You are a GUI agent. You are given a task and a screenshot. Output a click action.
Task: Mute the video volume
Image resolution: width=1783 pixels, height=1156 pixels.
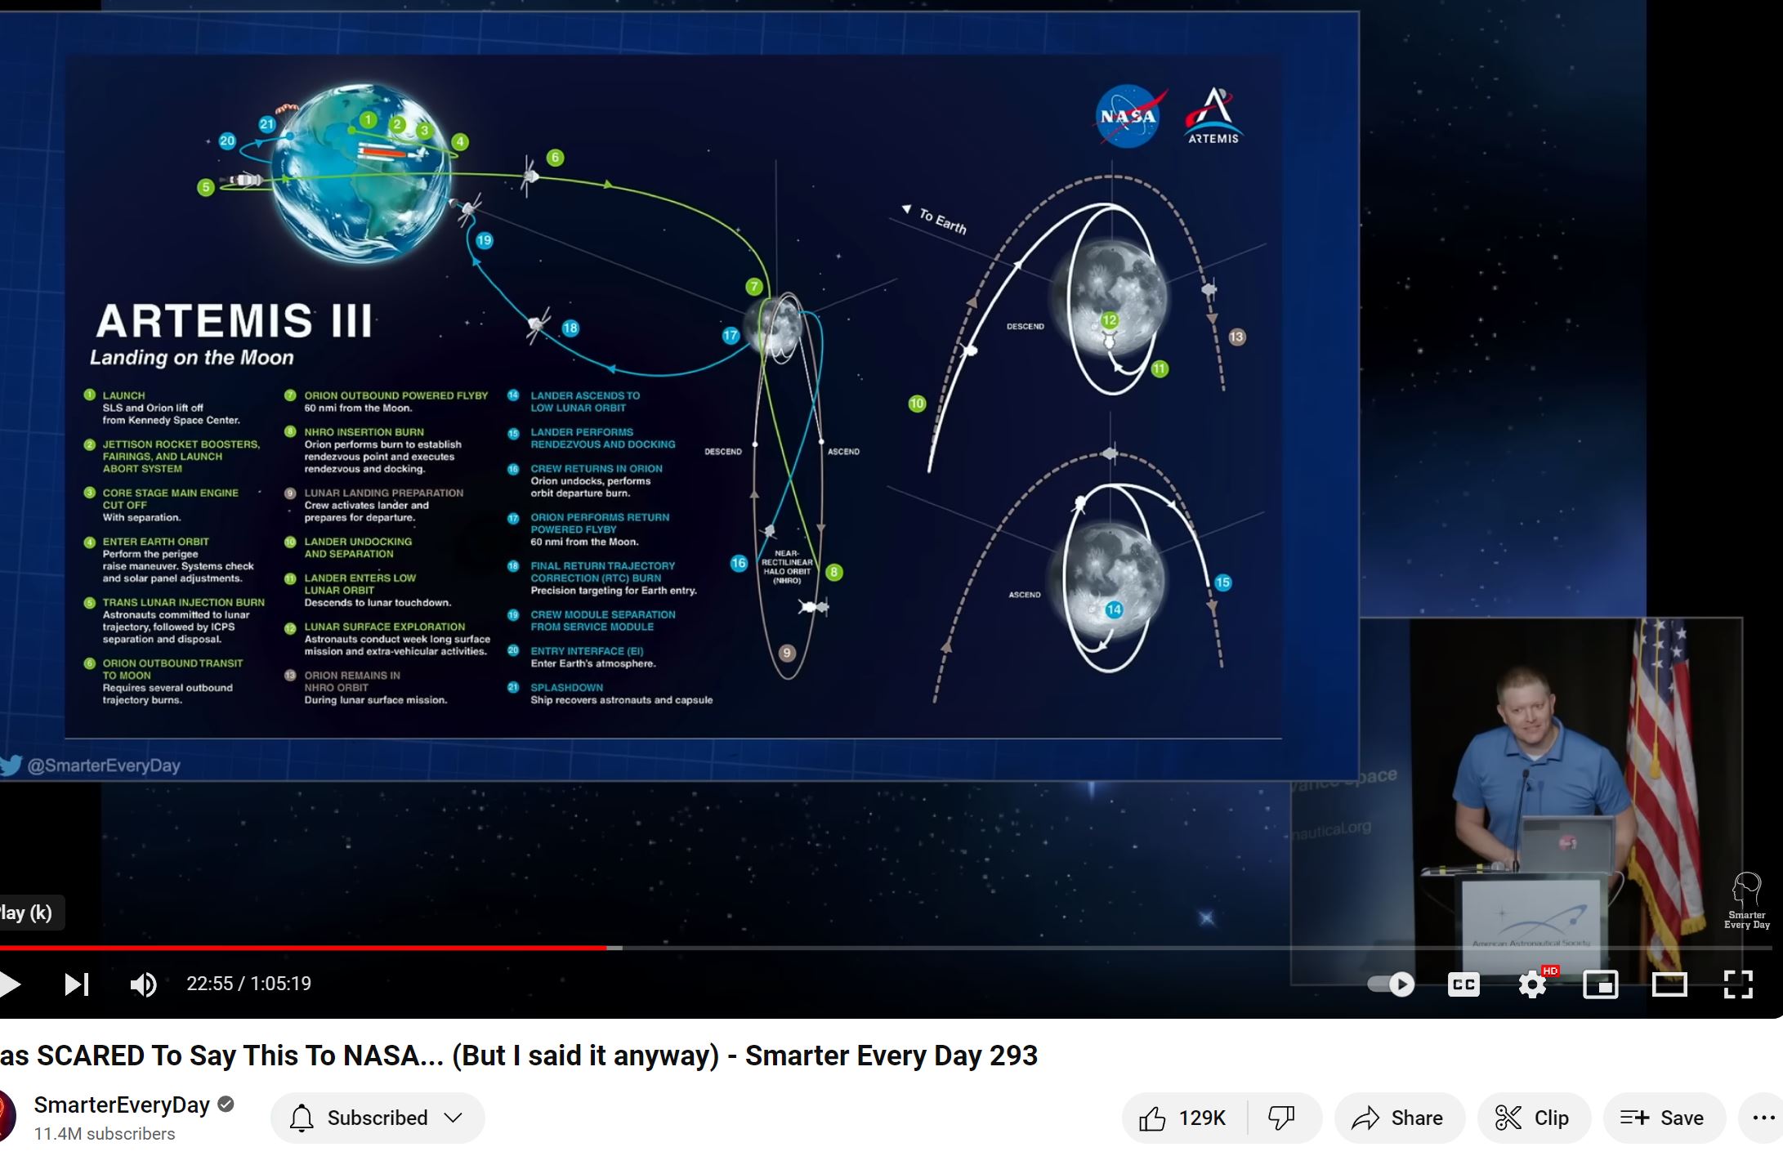(x=144, y=984)
